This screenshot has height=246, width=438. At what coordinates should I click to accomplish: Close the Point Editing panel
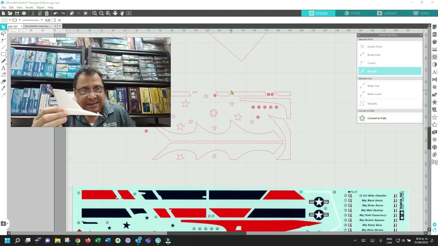click(x=421, y=35)
